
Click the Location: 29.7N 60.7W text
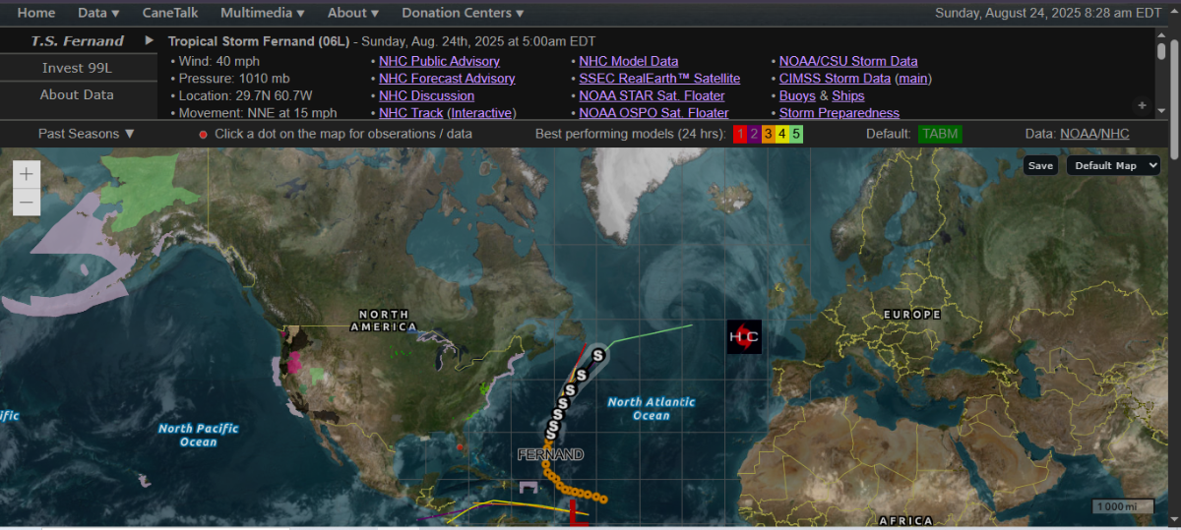[x=245, y=95]
